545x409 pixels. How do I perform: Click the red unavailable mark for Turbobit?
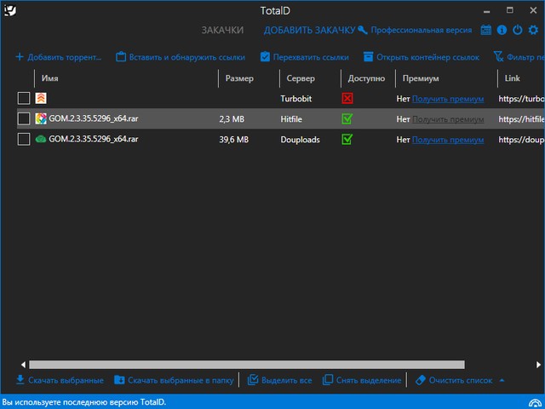click(347, 98)
